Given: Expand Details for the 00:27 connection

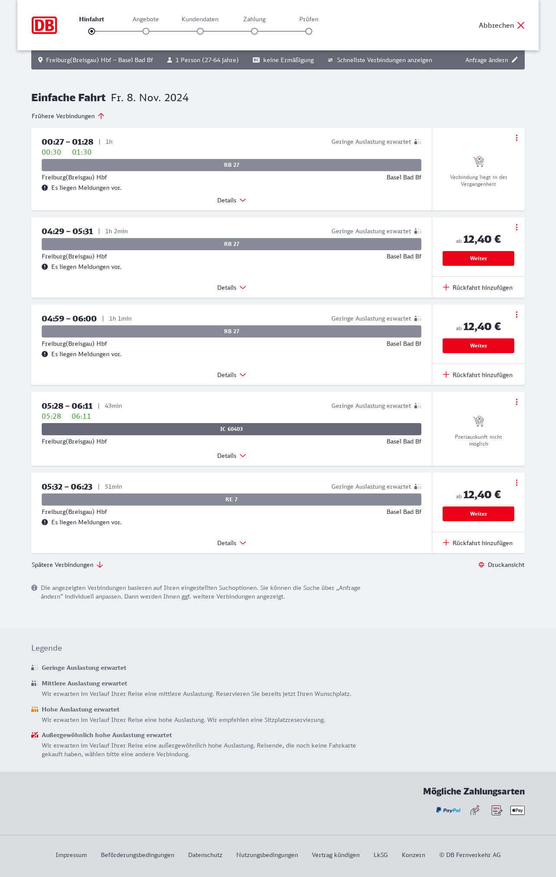Looking at the screenshot, I should click(232, 200).
